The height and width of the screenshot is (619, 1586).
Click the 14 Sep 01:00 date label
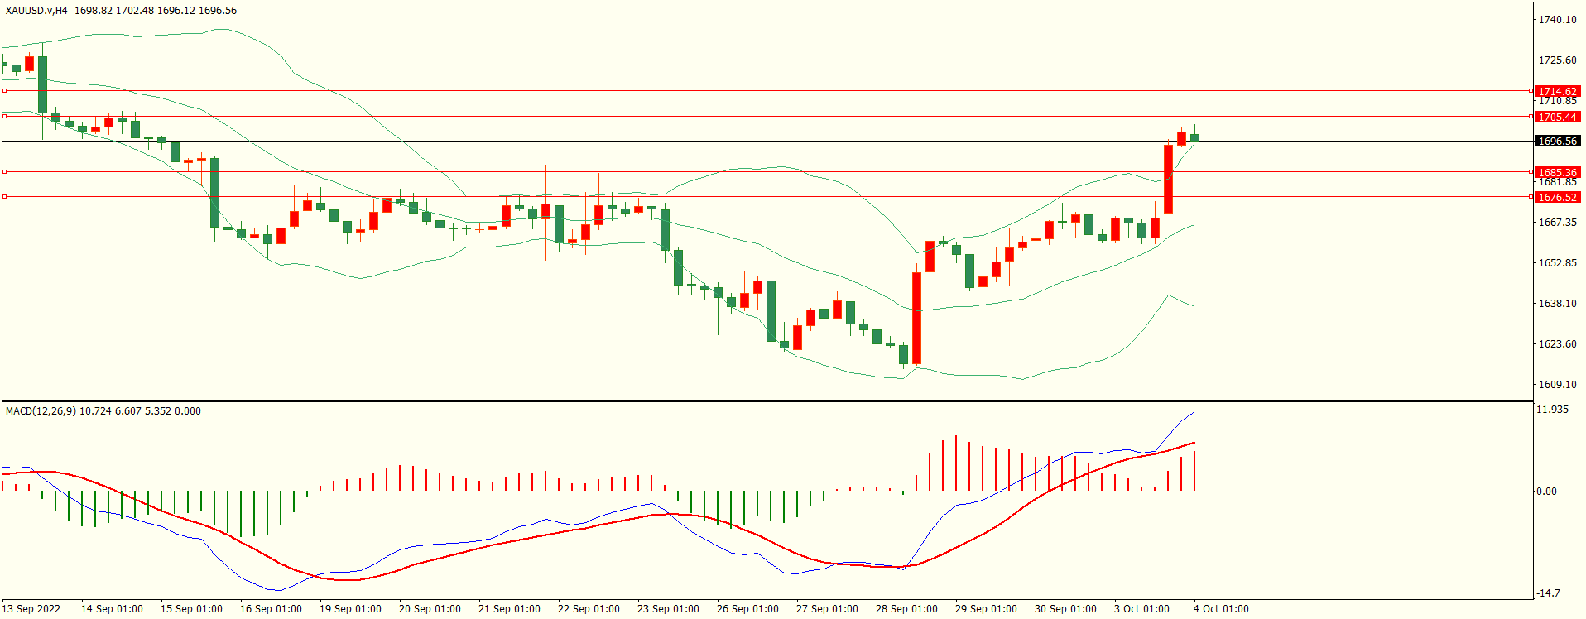[112, 608]
